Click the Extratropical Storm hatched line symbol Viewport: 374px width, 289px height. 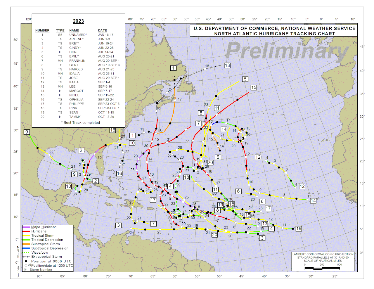pyautogui.click(x=26, y=257)
